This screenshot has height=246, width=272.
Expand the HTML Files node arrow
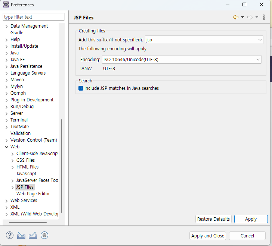(12, 167)
